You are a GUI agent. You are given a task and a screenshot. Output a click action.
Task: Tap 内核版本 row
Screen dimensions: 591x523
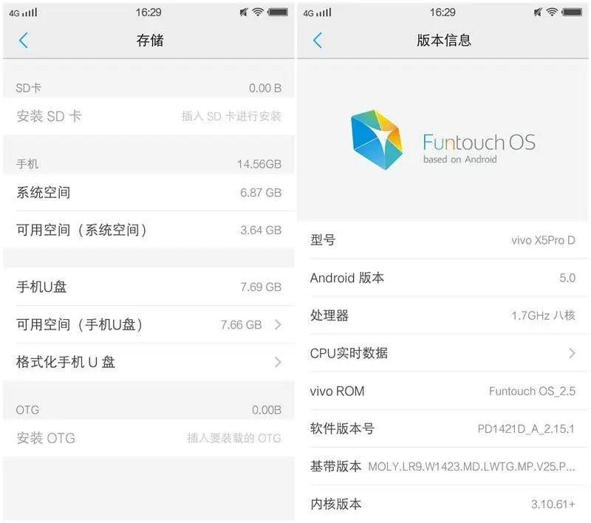443,504
